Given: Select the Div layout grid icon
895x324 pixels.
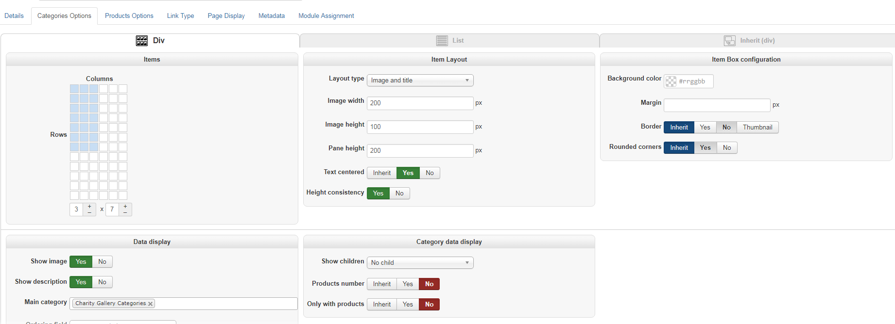Looking at the screenshot, I should (142, 41).
